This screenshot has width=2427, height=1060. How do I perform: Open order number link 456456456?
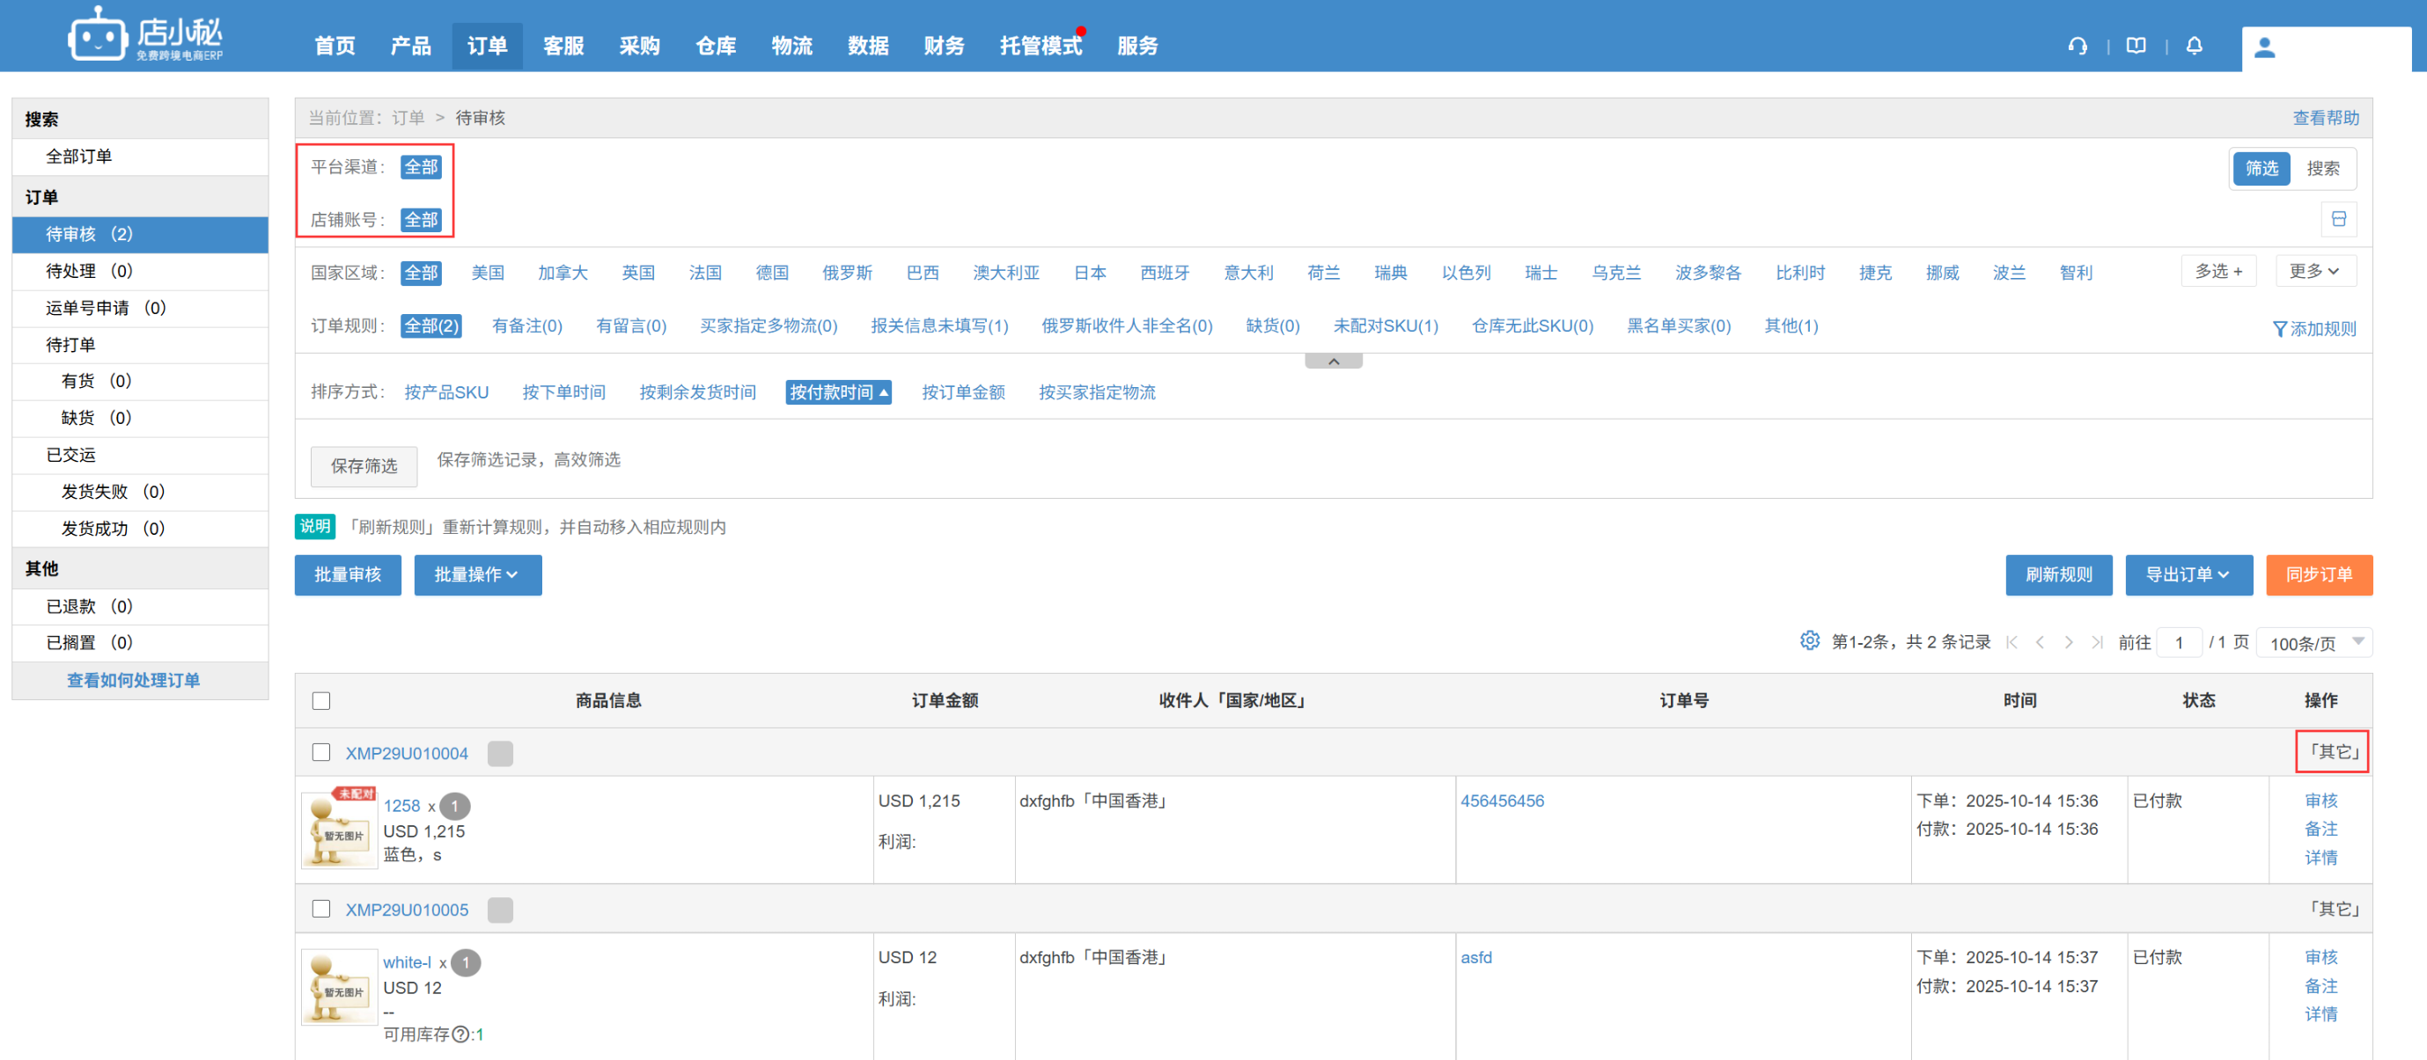(1502, 800)
